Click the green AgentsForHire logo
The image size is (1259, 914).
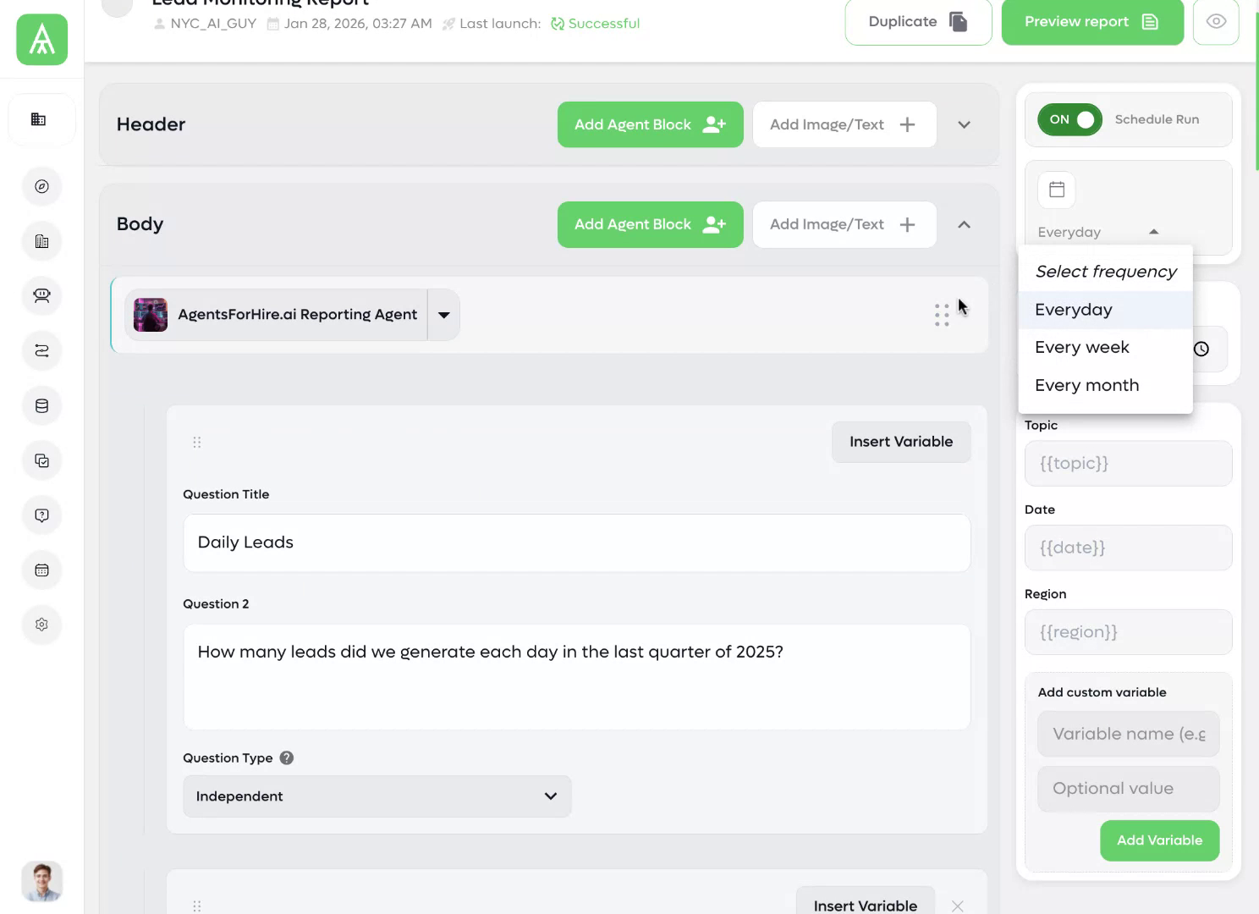point(41,40)
